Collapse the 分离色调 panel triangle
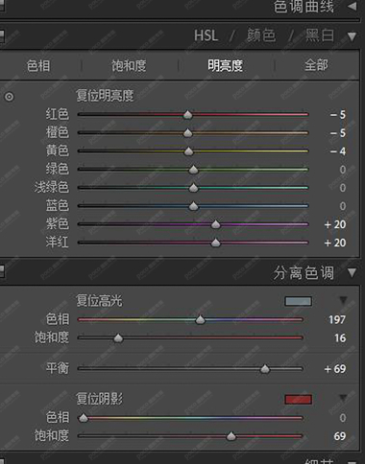 click(352, 273)
